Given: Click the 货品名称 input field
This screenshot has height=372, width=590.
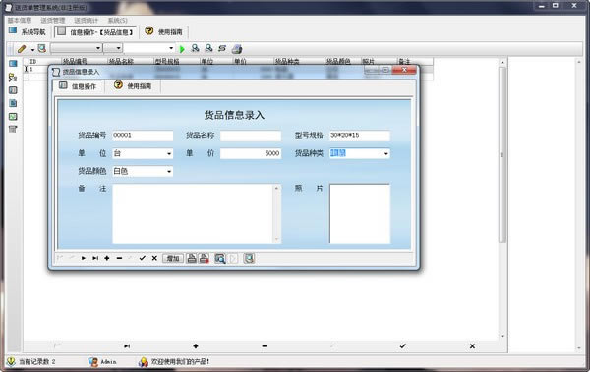Looking at the screenshot, I should (251, 135).
